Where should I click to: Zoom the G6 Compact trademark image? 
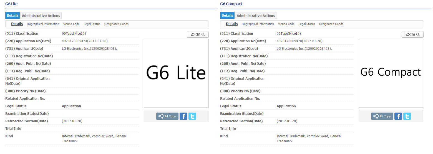click(412, 34)
